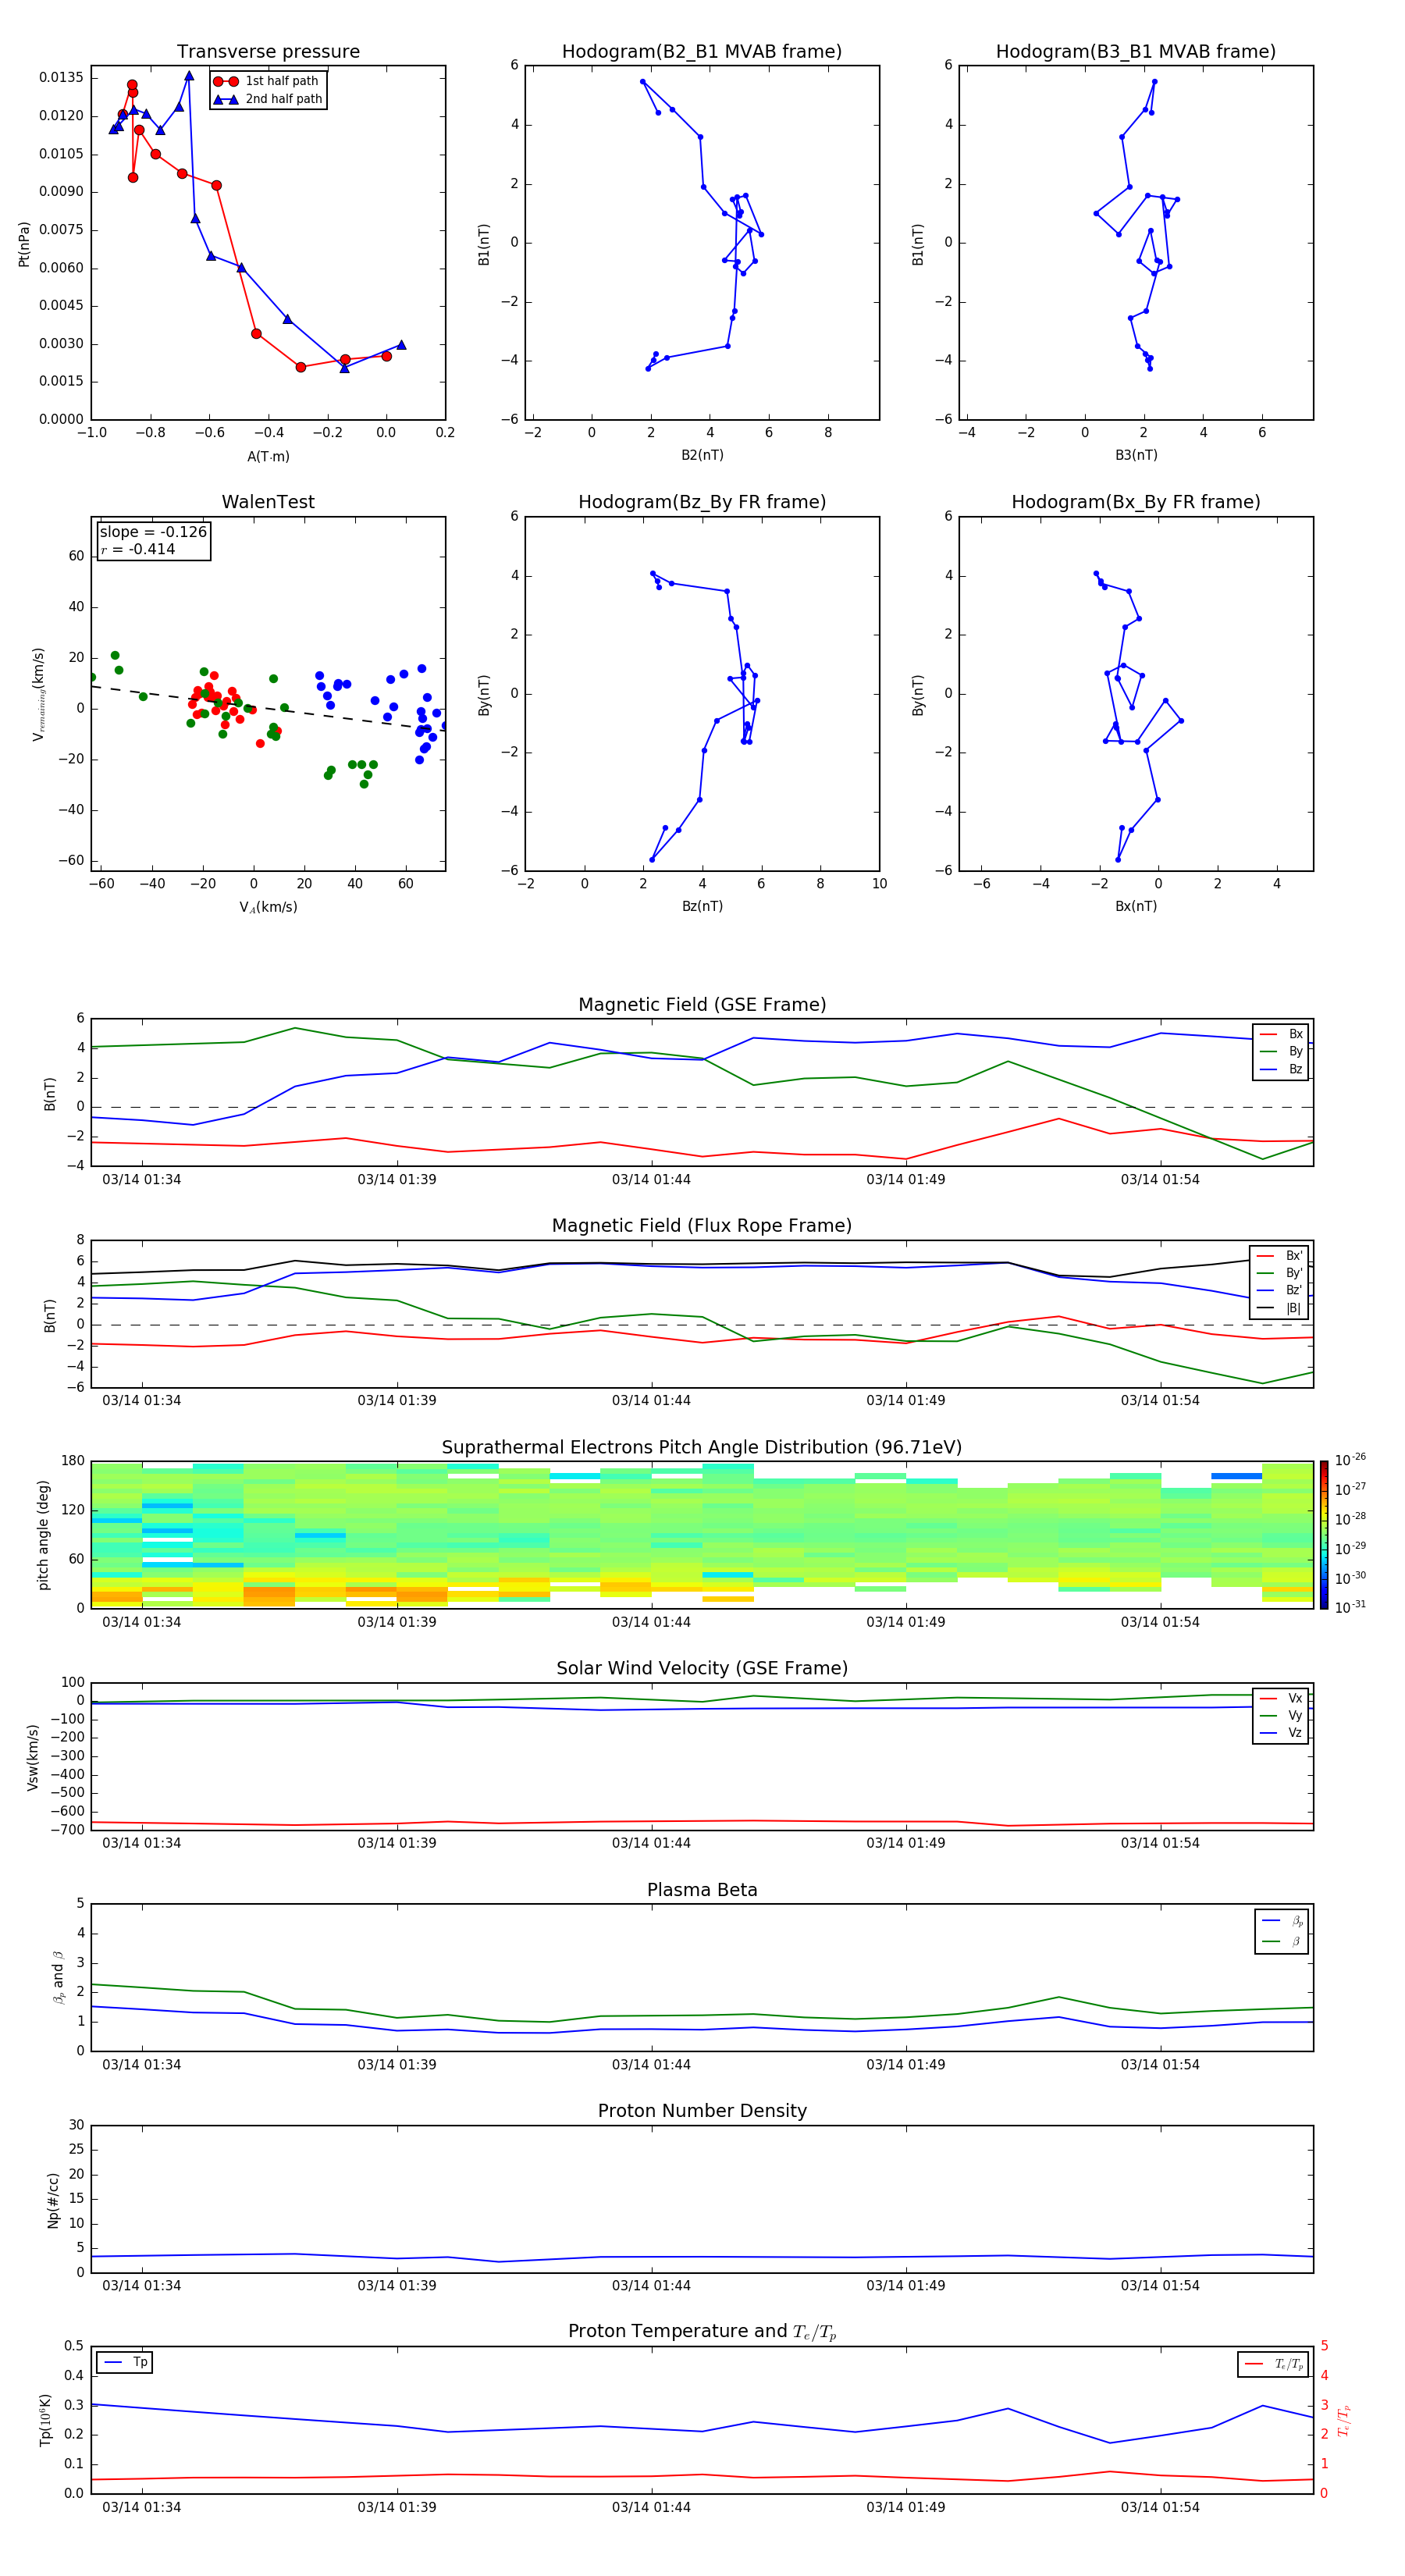Click the "Pt(nPa)" y-axis label
The width and height of the screenshot is (1405, 2576).
[24, 243]
